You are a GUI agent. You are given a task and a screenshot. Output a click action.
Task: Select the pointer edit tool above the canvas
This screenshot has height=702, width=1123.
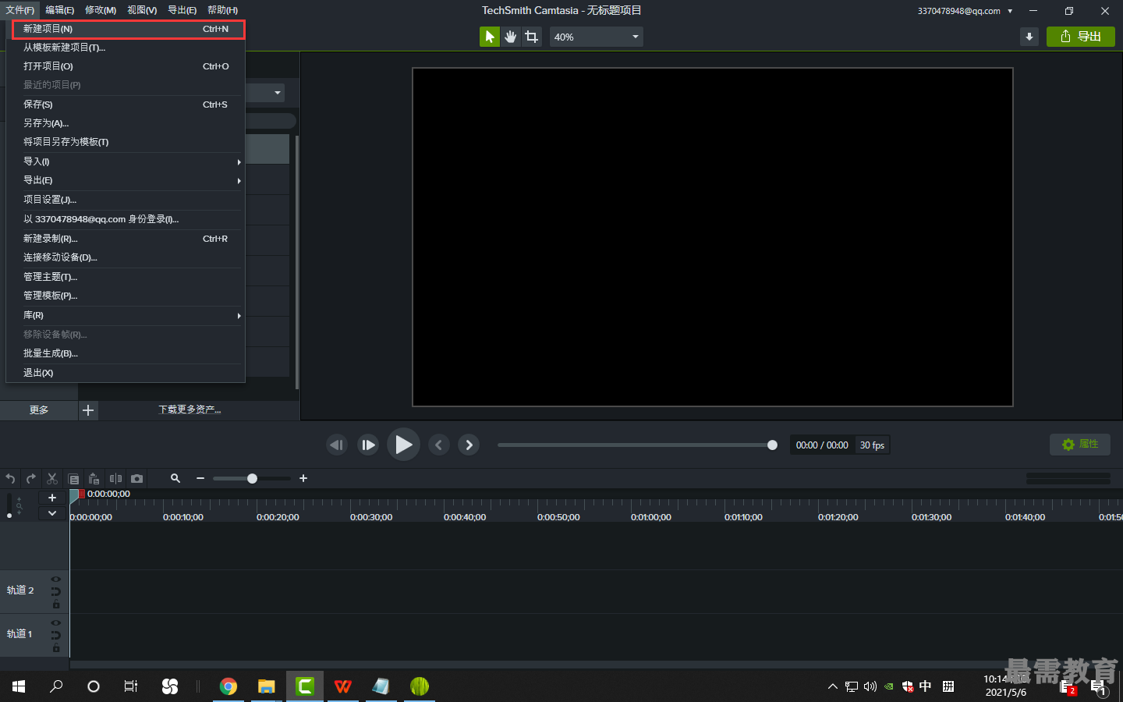point(489,37)
